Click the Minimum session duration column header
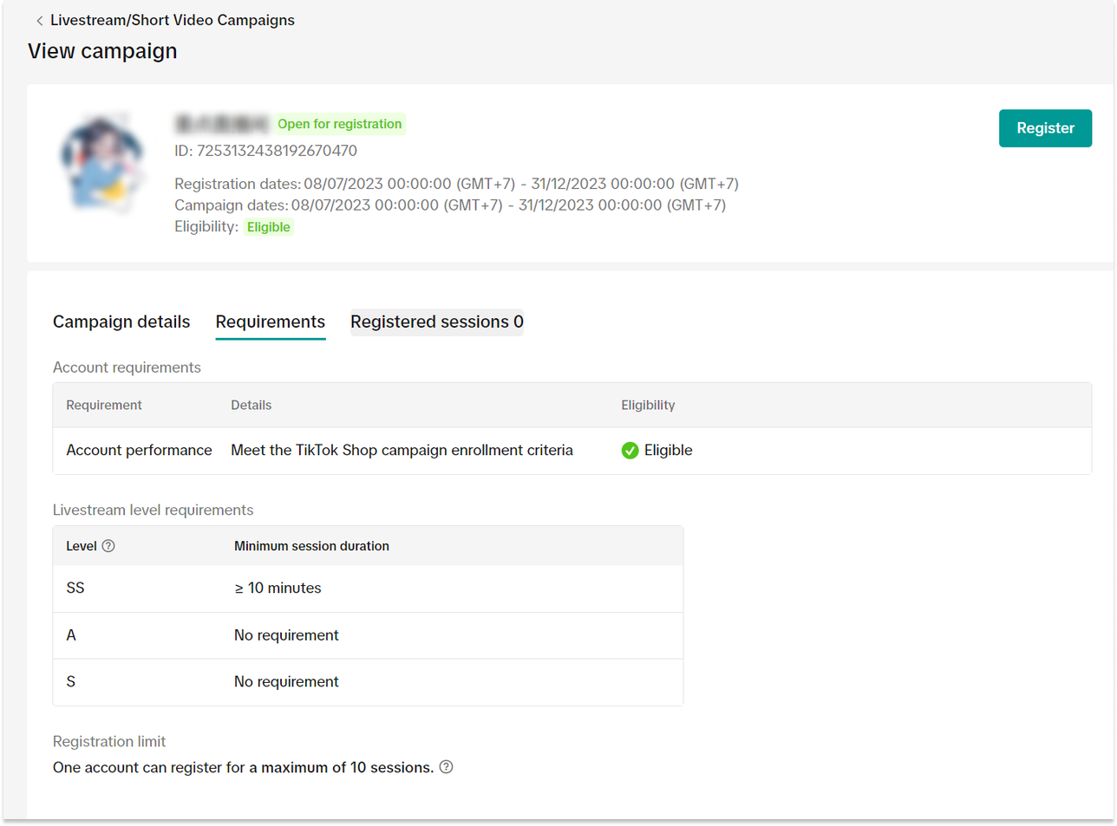 311,546
